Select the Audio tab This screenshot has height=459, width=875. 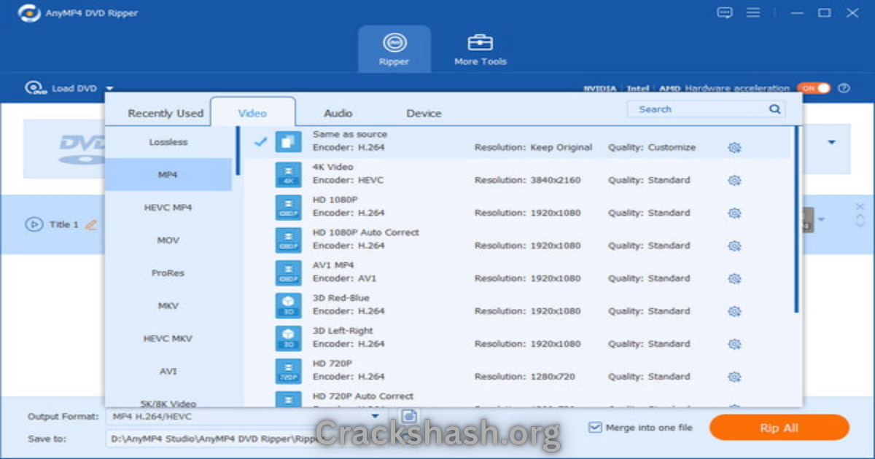pyautogui.click(x=338, y=113)
